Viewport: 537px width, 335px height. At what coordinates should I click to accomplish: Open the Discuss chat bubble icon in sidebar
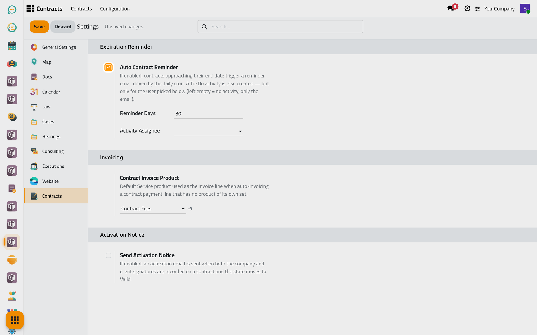(x=12, y=10)
